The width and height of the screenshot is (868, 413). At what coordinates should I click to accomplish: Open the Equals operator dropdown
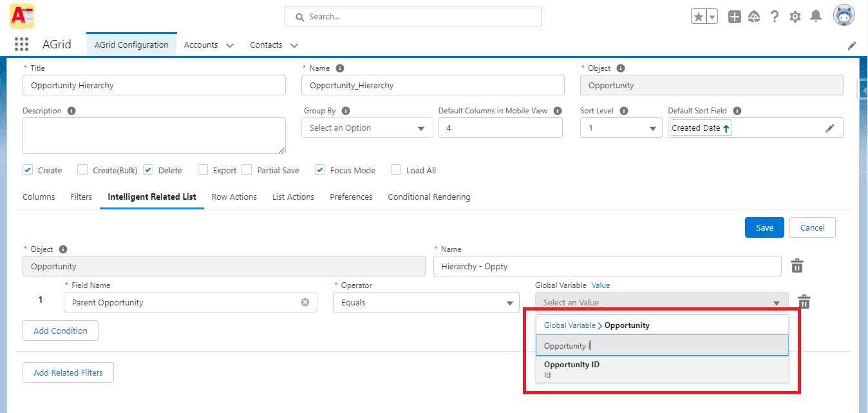pos(426,302)
